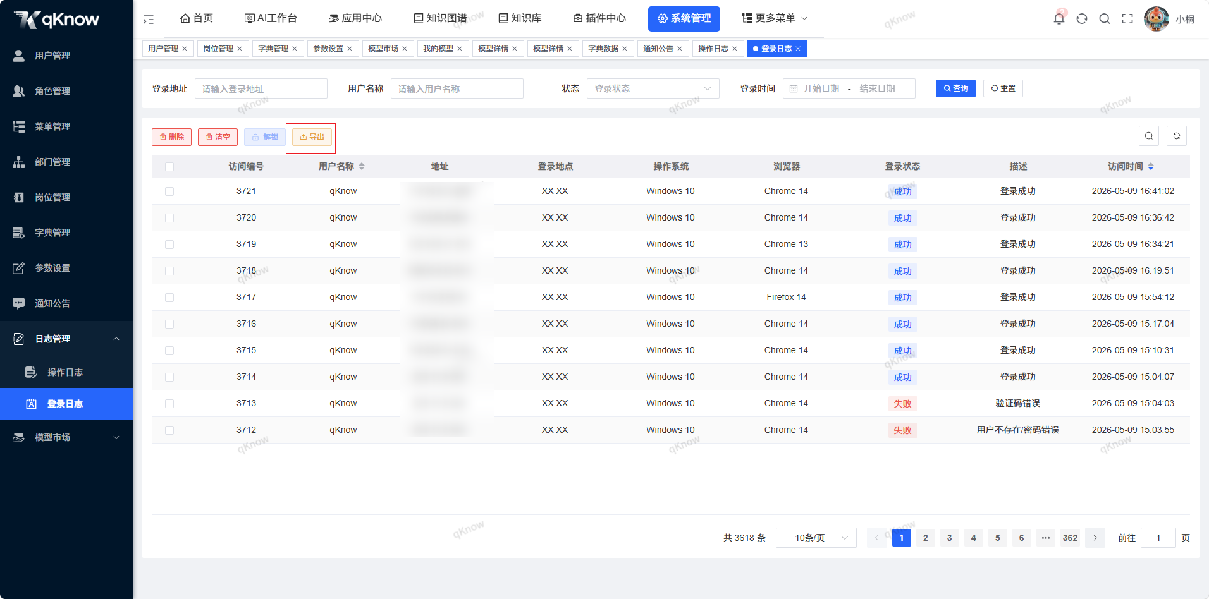Image resolution: width=1209 pixels, height=599 pixels.
Task: Close the 用户管理 tab
Action: tap(185, 49)
